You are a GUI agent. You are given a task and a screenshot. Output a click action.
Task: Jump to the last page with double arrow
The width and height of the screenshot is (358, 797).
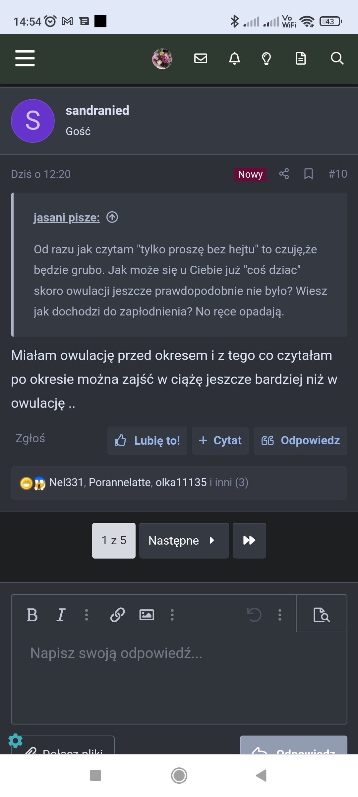point(249,540)
